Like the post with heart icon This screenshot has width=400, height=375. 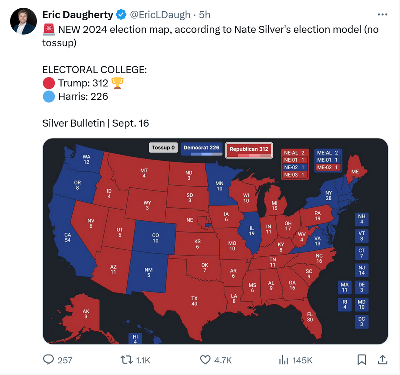pos(205,360)
